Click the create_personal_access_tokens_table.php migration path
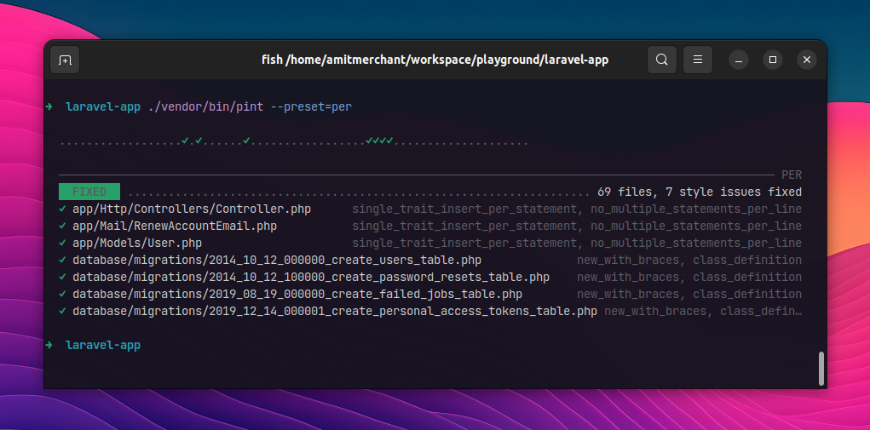The image size is (870, 430). (x=335, y=312)
